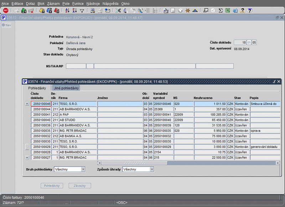This screenshot has height=207, width=285.
Task: Click the 2050100044 document number cell
Action: coord(41,109)
